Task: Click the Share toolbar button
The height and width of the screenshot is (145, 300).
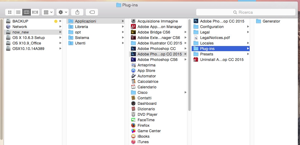Action: point(77,12)
